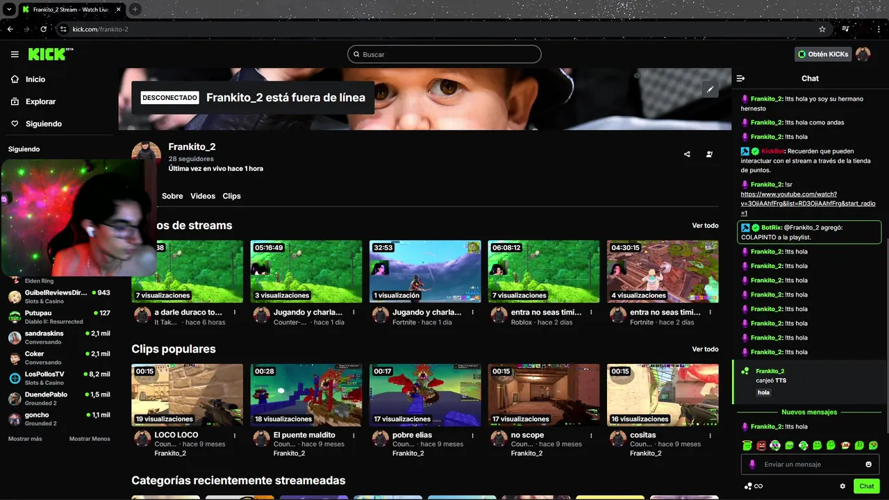Open the 32:53 Fortnite video thumbnail
The image size is (889, 500).
[x=425, y=272]
